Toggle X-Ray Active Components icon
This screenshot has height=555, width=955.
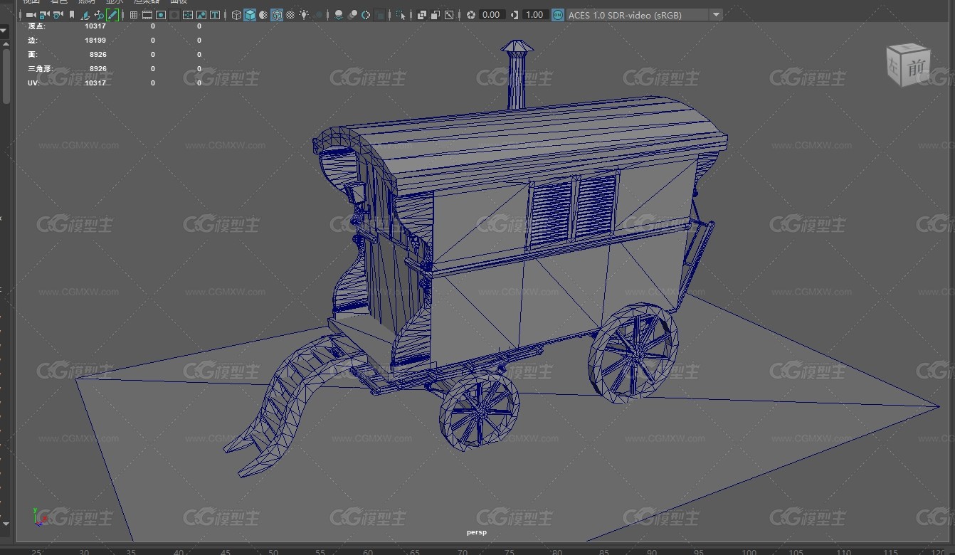(x=436, y=15)
